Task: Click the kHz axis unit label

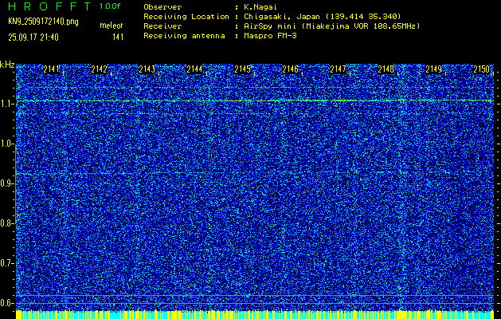Action: pos(7,65)
